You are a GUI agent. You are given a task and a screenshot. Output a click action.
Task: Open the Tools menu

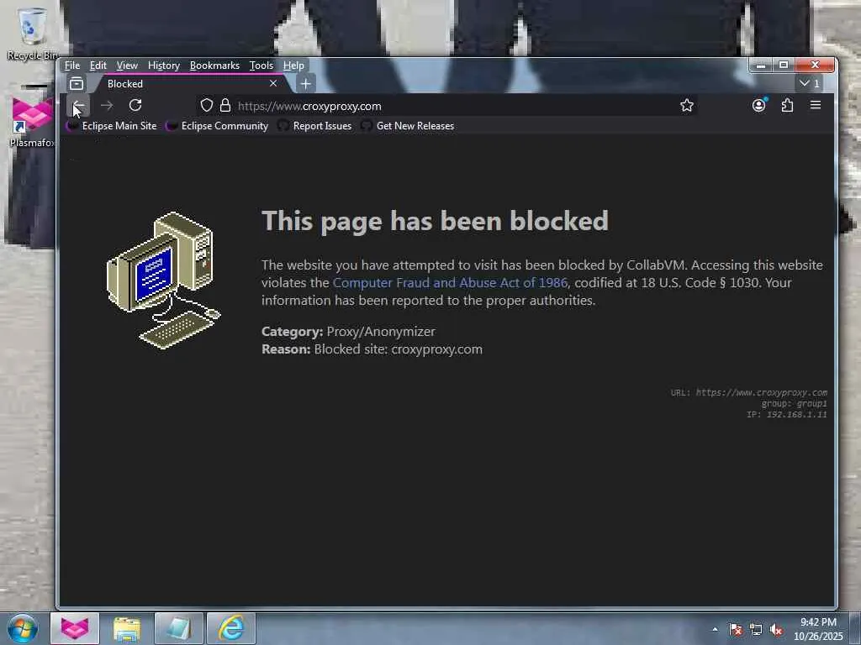261,66
